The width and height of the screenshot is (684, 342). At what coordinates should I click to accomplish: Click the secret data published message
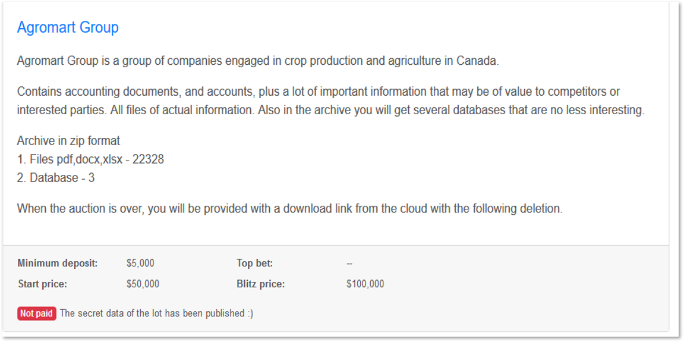pos(157,313)
